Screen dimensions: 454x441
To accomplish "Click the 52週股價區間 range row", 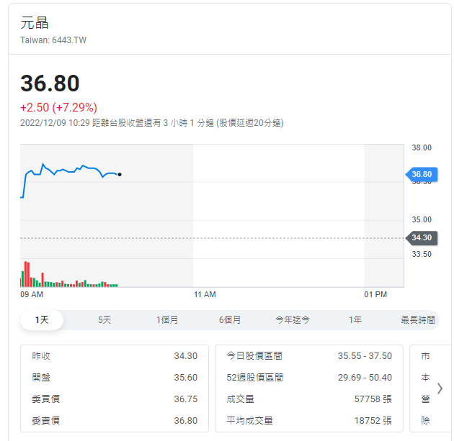I will [x=308, y=378].
